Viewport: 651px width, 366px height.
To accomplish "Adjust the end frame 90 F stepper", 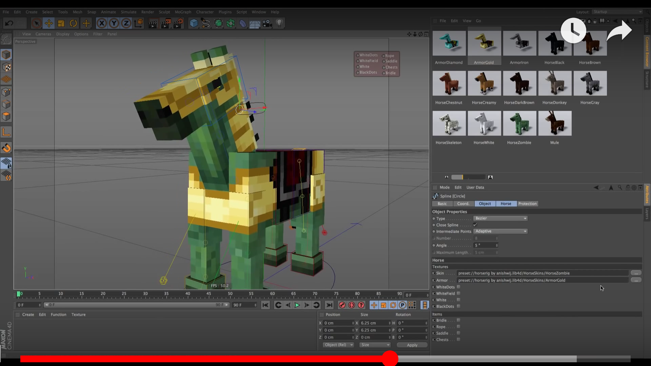I will click(x=255, y=305).
